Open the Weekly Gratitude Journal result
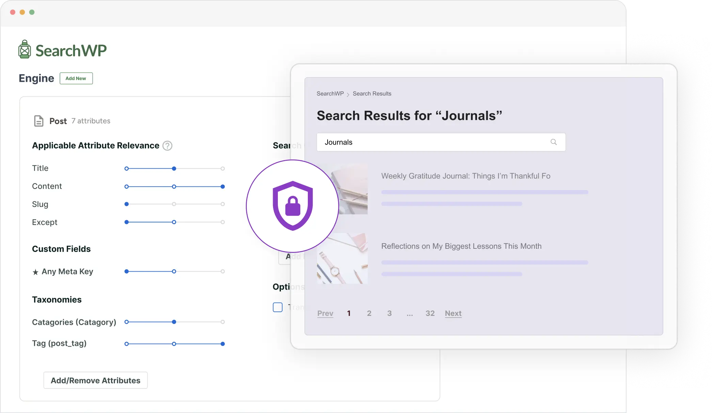Screen dimensions: 712x413 click(465, 176)
